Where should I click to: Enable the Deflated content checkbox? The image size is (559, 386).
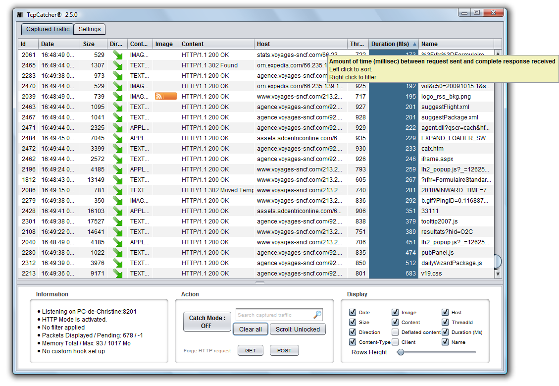[395, 332]
